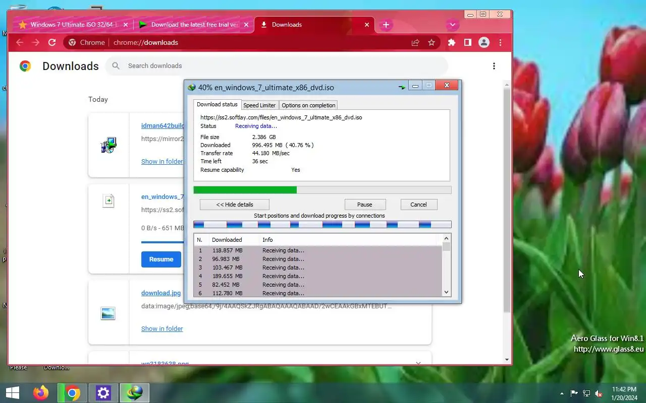
Task: Click the en_windows_7 file name link in Chrome
Action: (163, 197)
